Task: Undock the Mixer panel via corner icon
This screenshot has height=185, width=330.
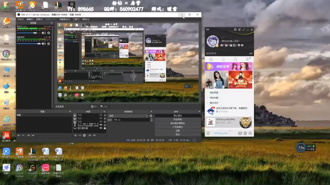Action: [52, 23]
